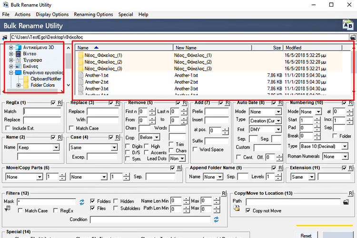
Task: Toggle the Word Space checkbox
Action: 195,149
